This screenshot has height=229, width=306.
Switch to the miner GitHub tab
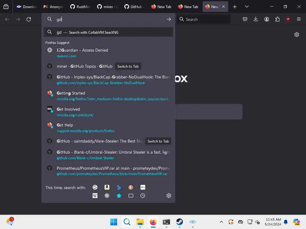(107, 7)
